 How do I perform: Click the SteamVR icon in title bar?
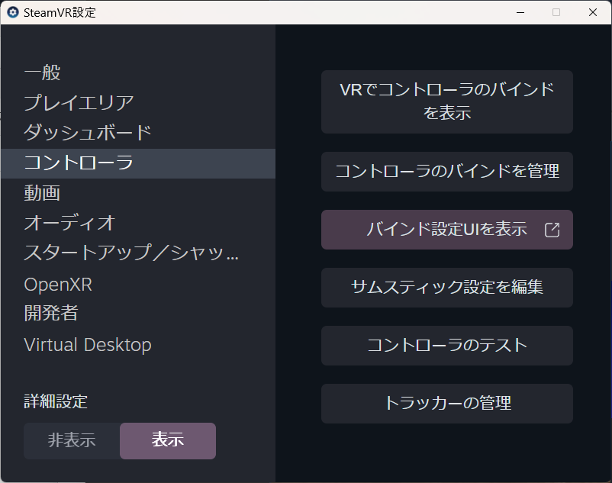click(x=12, y=12)
